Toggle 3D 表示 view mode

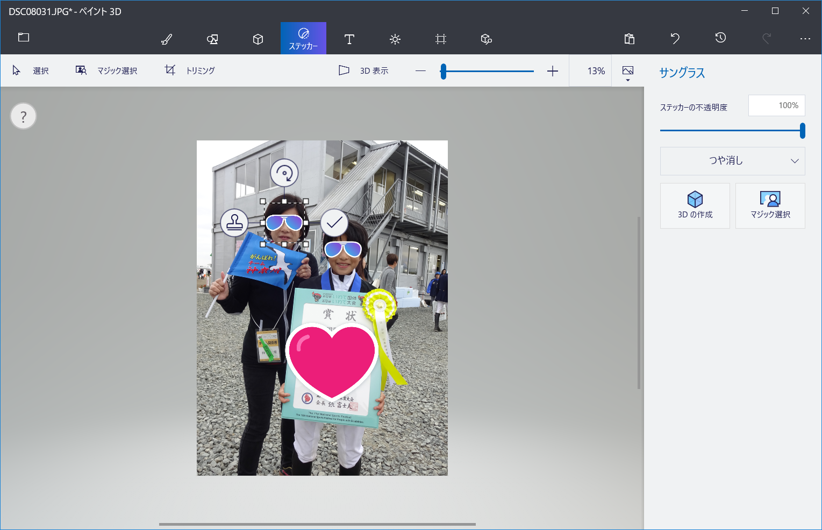363,70
